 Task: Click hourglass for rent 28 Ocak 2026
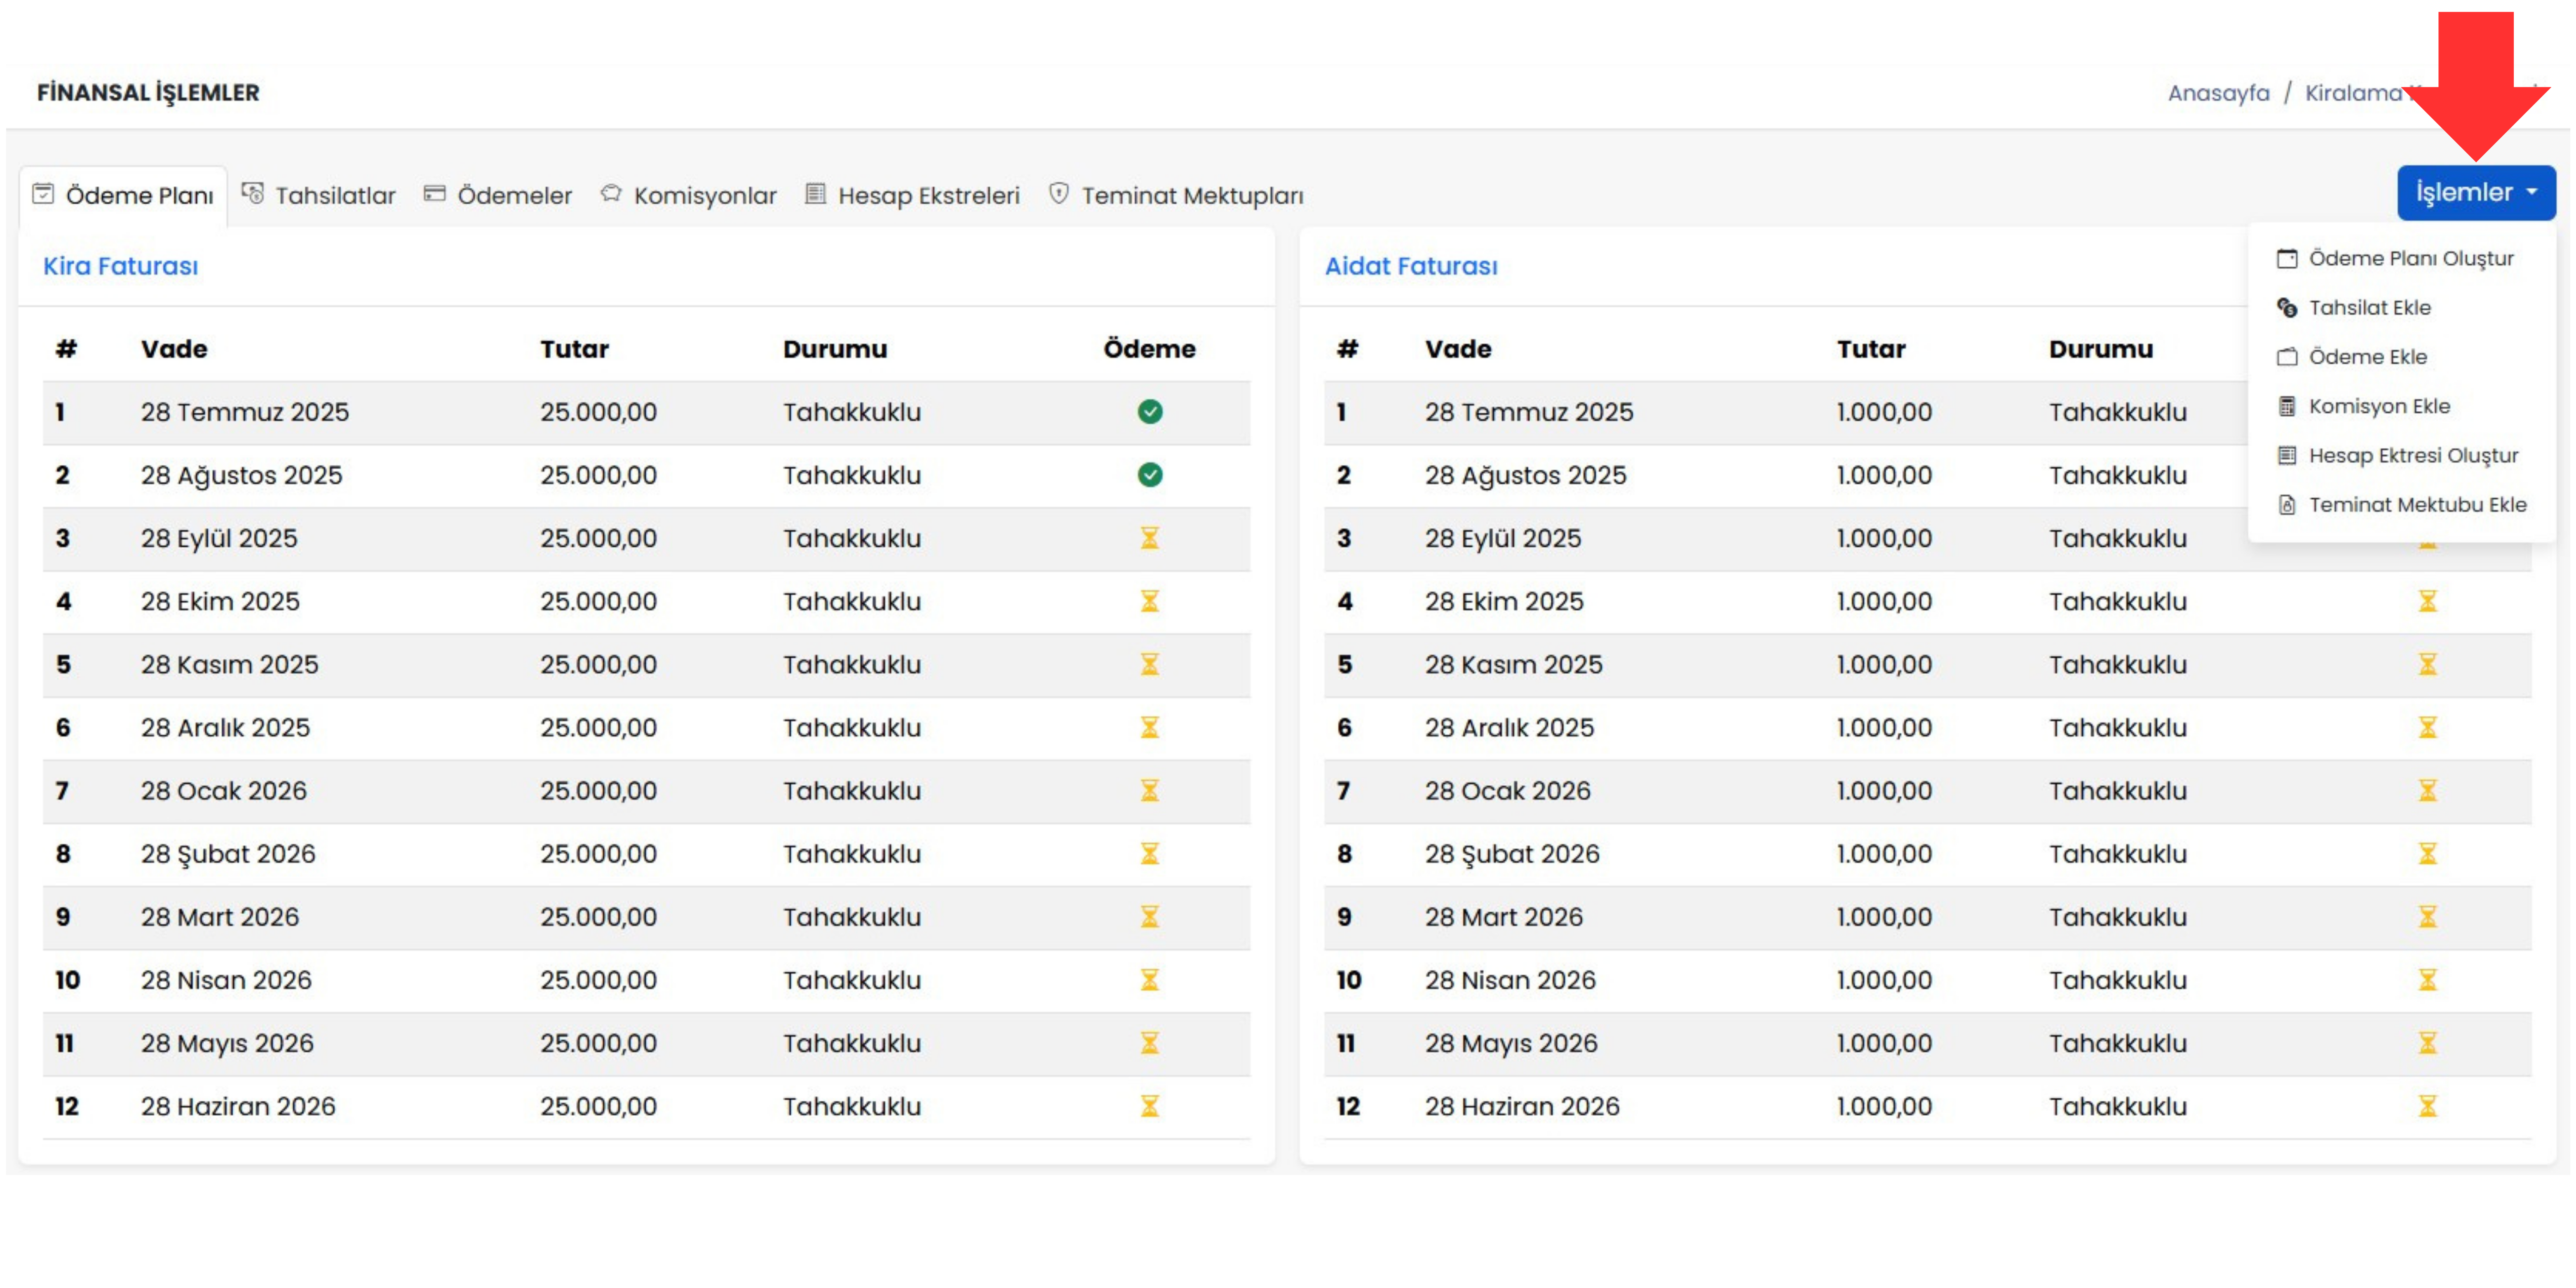[x=1150, y=791]
